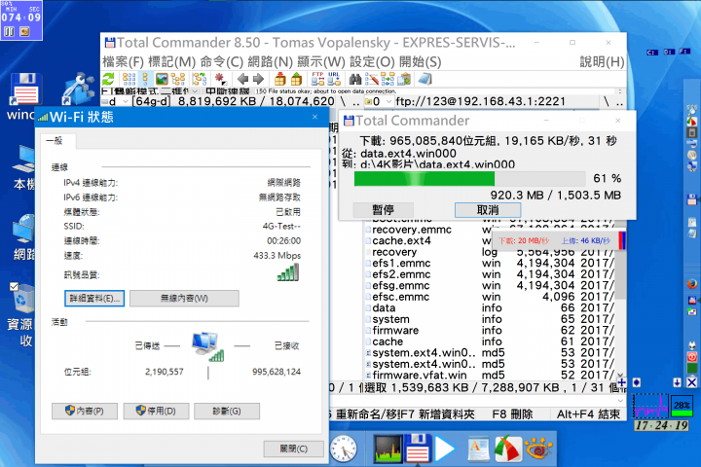701x467 pixels.
Task: Open the multi-rename tool pencil icon
Action: tap(372, 80)
